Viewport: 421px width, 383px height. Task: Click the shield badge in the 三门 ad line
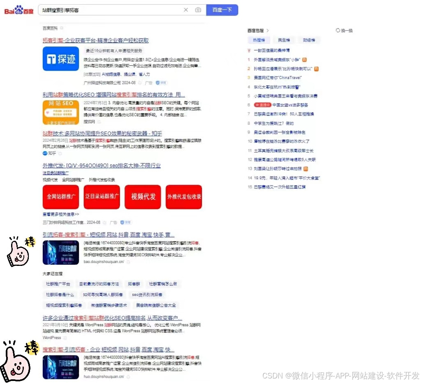(x=126, y=222)
